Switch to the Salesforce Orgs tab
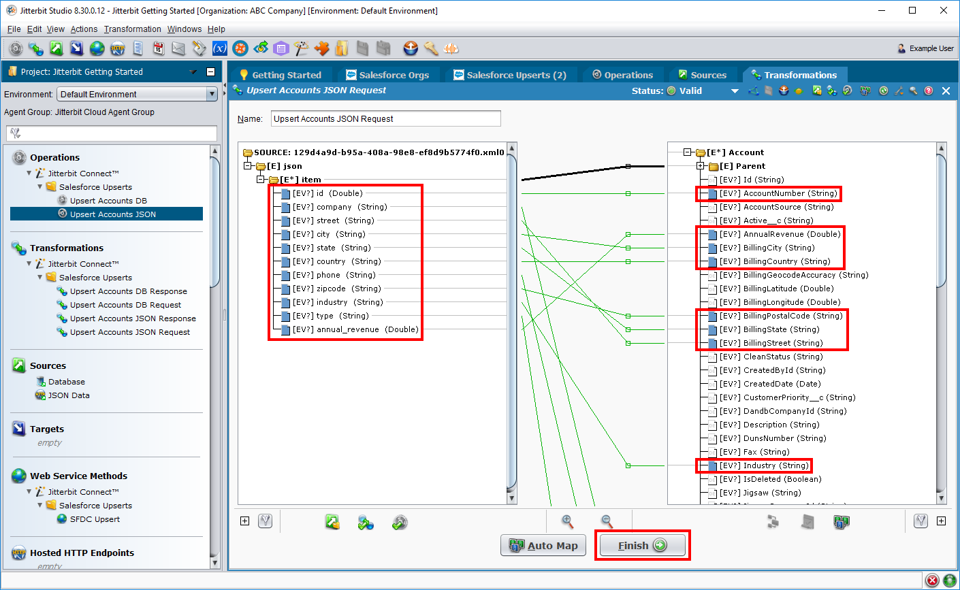Screen dimensions: 960x590 387,75
